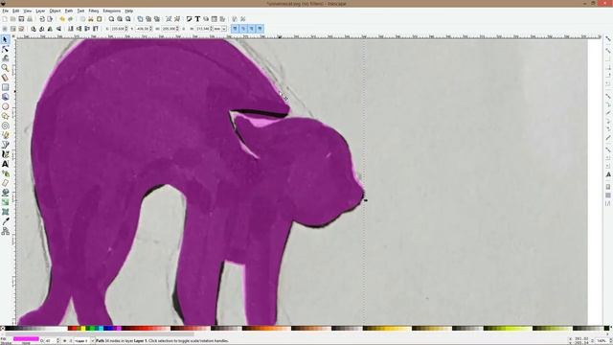Toggle the width-height lock icon

(184, 29)
